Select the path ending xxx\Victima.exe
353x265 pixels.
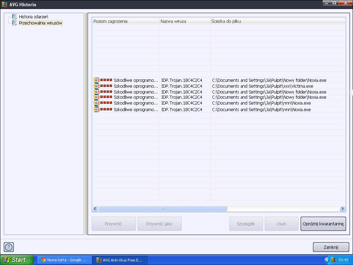(x=262, y=86)
